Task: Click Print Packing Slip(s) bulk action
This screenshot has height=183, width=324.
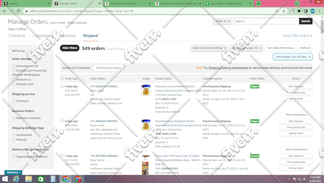Action: point(108,68)
